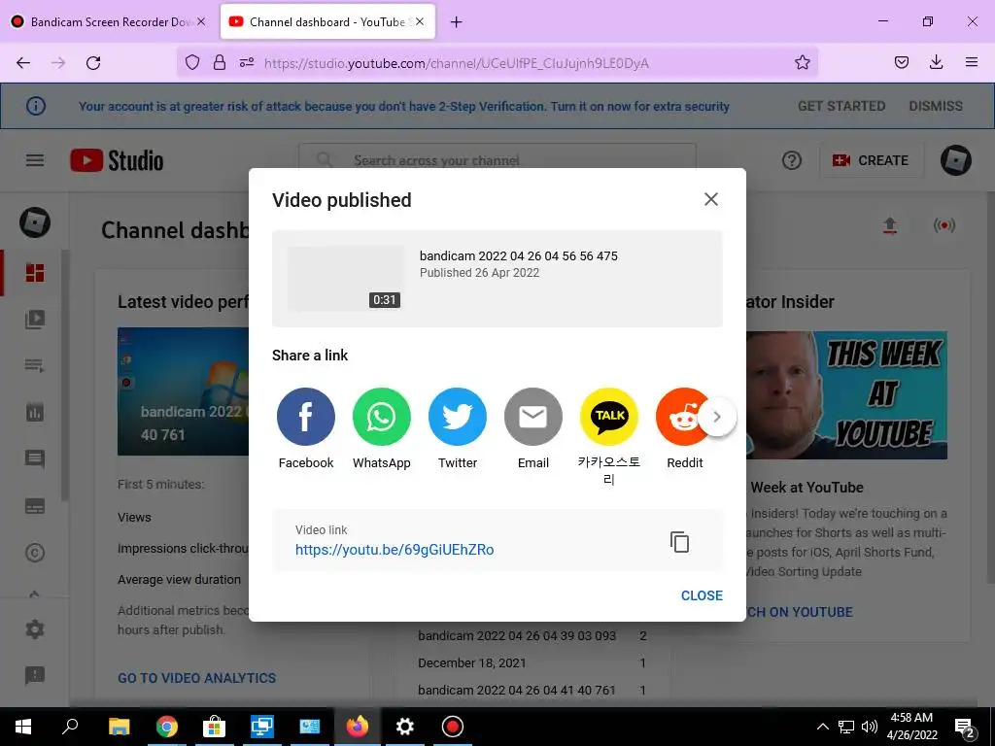Open Firefox downloads panel

point(936,62)
